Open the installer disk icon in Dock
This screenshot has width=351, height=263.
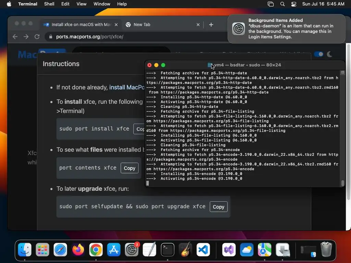282,250
